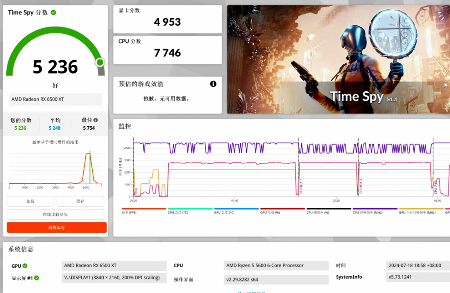Click the info icon next to 最佳

(95, 120)
